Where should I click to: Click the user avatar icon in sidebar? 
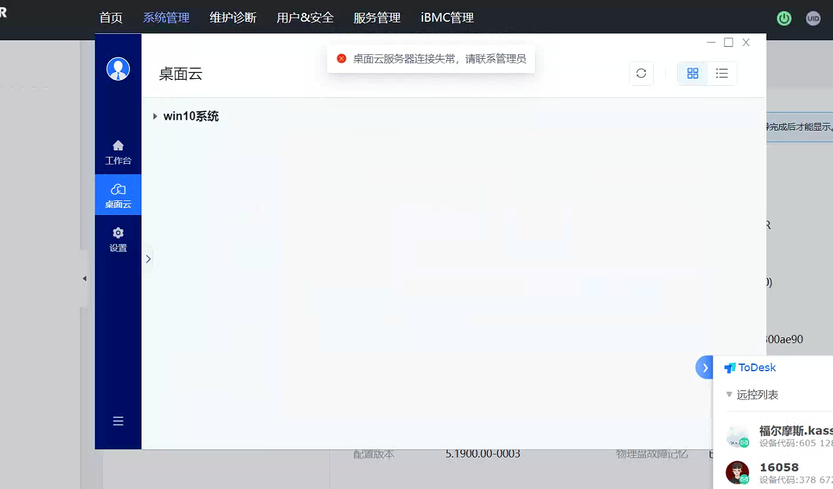pos(118,68)
